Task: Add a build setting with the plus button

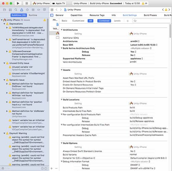Action: click(x=128, y=21)
